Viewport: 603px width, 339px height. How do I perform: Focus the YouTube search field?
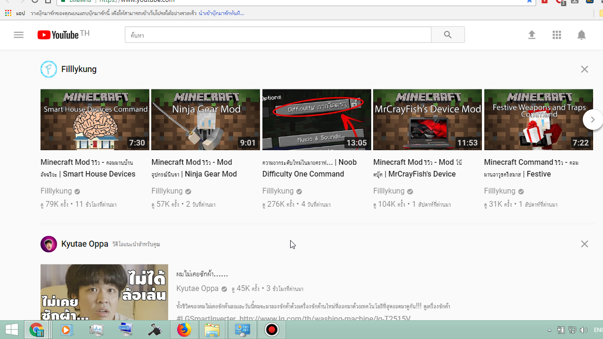[278, 35]
